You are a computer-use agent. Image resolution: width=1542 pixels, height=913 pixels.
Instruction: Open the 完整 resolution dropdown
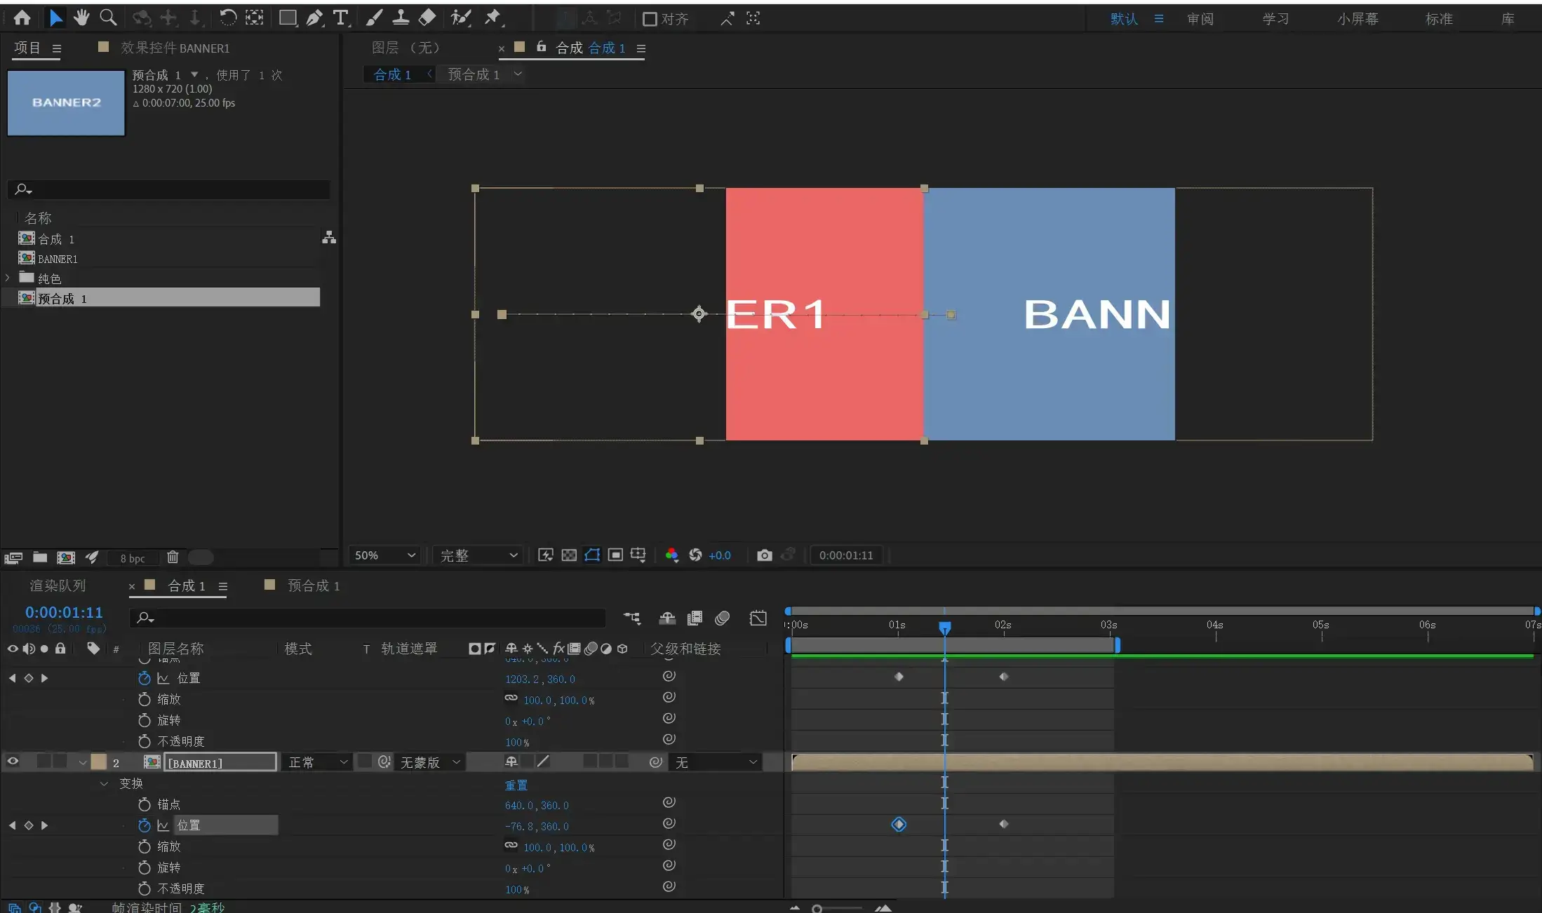tap(478, 555)
